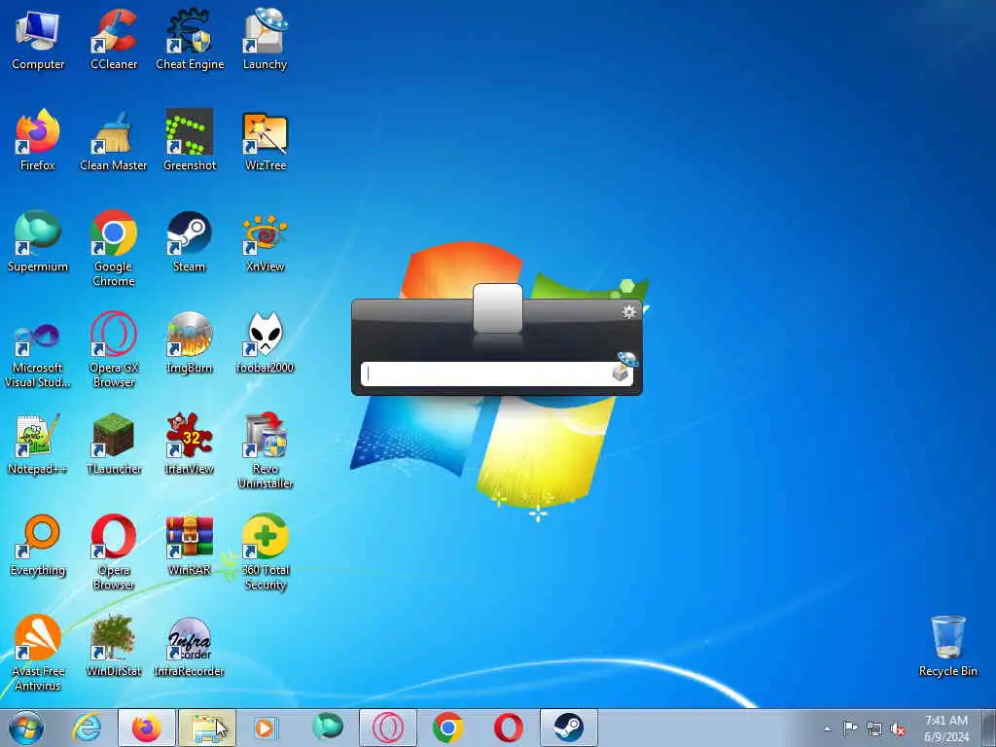The image size is (996, 747).
Task: Select the 360 Total Security desktop shortcut
Action: tap(265, 551)
